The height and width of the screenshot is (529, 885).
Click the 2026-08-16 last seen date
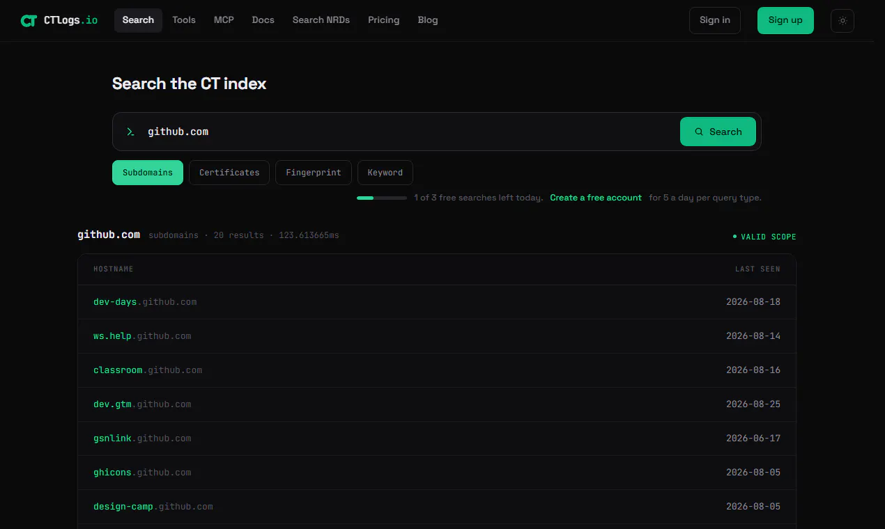pos(753,370)
